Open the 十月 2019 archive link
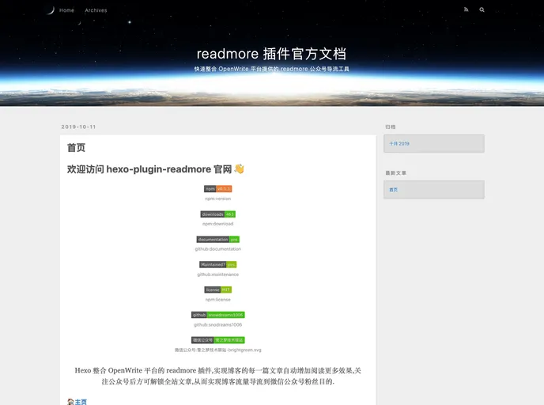 pyautogui.click(x=399, y=143)
